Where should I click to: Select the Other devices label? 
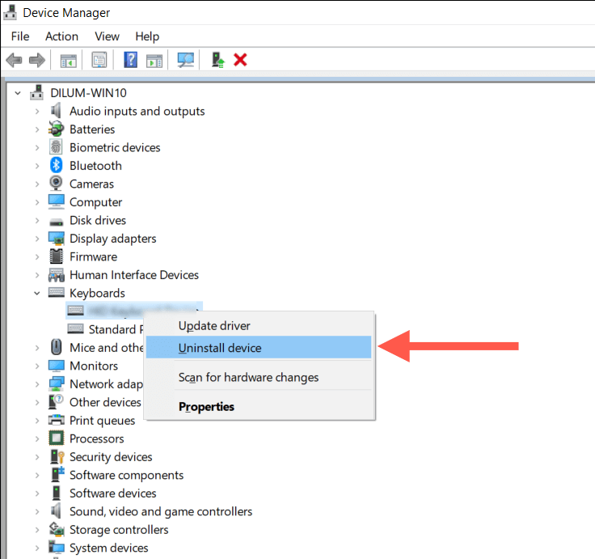(x=105, y=402)
